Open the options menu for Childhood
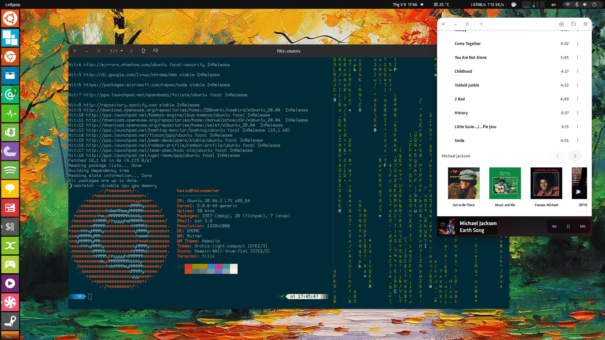The image size is (605, 340). [578, 71]
